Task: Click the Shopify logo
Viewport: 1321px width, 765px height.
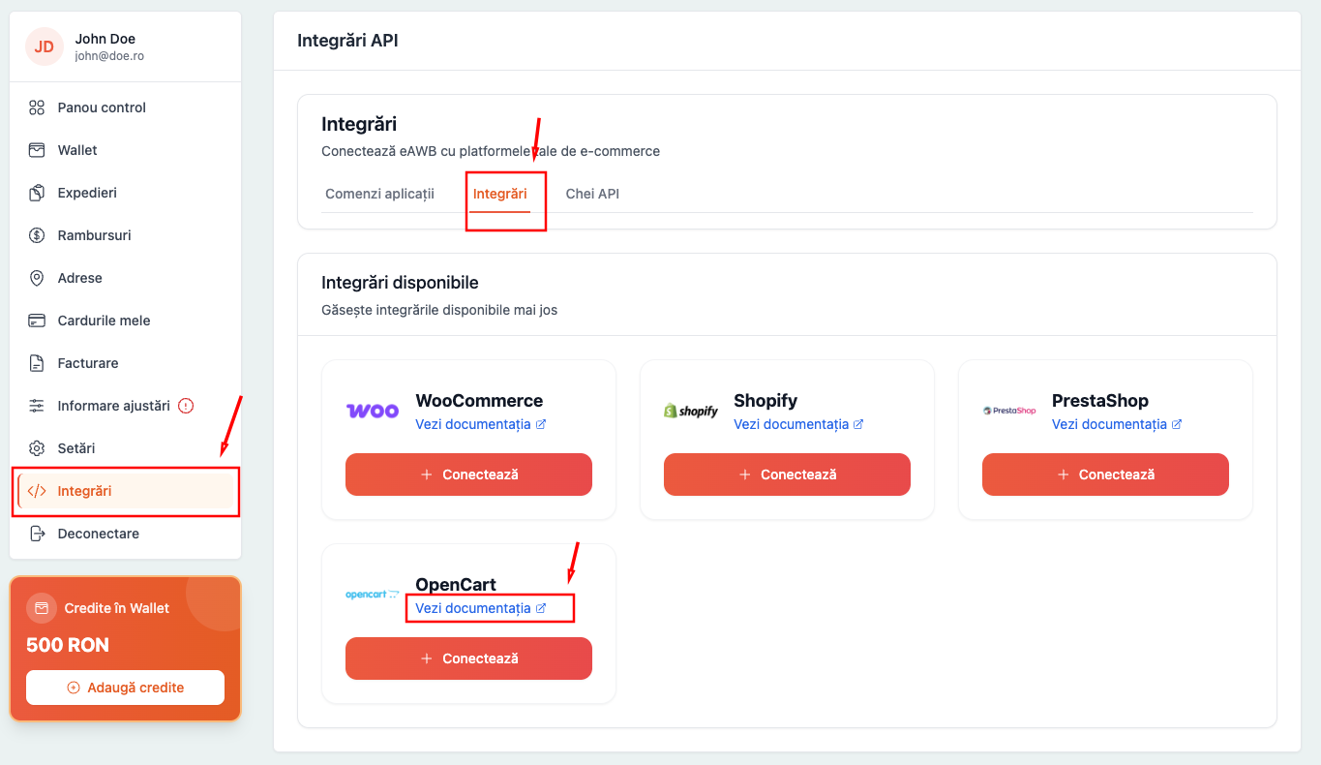Action: coord(691,411)
